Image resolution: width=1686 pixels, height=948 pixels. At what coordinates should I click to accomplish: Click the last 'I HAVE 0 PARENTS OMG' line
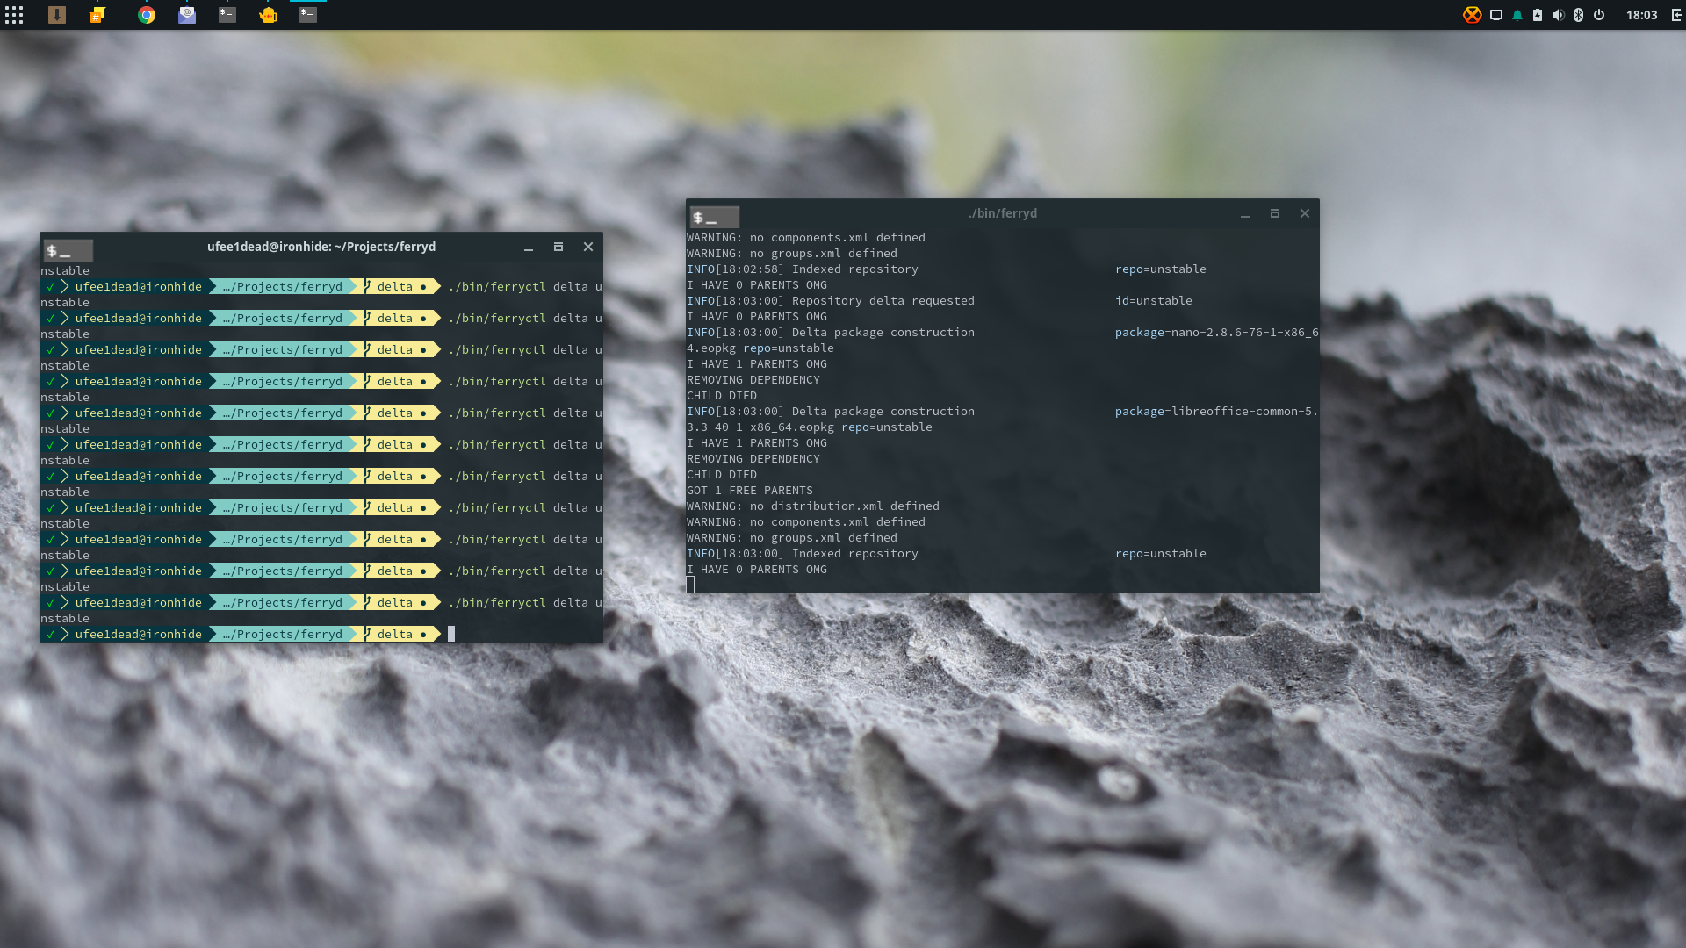757,569
